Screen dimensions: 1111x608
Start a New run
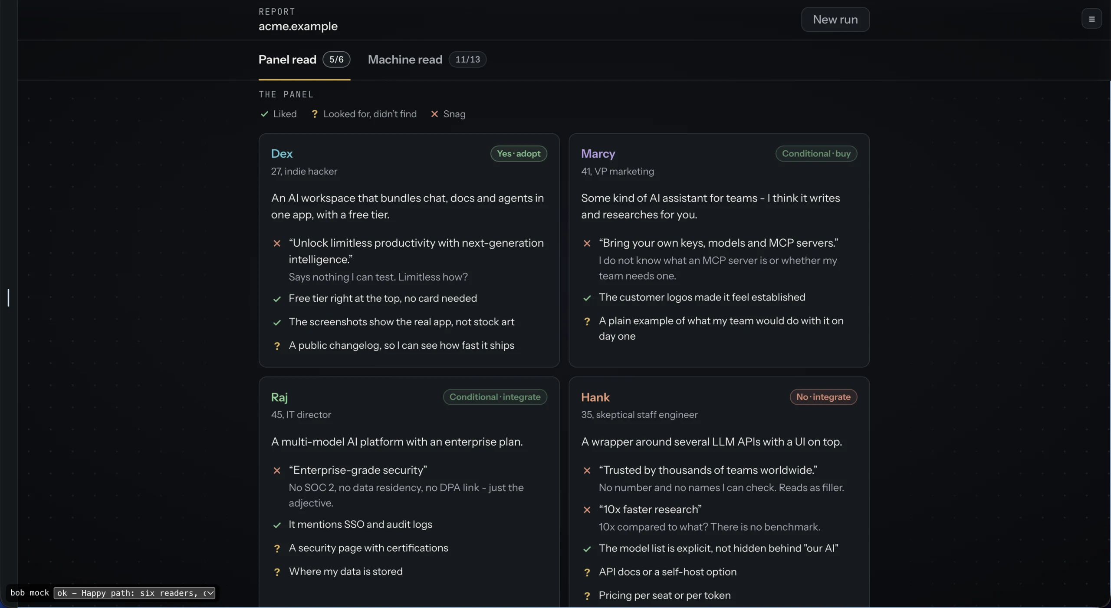pyautogui.click(x=835, y=20)
